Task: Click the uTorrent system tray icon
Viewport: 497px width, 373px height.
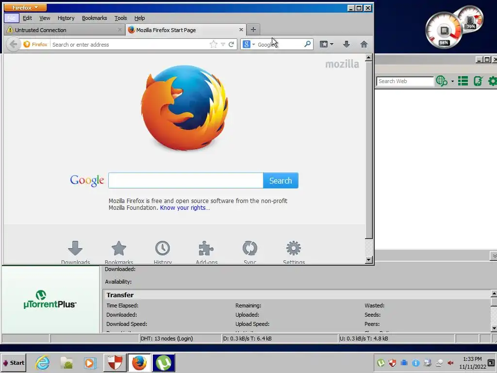Action: point(381,363)
